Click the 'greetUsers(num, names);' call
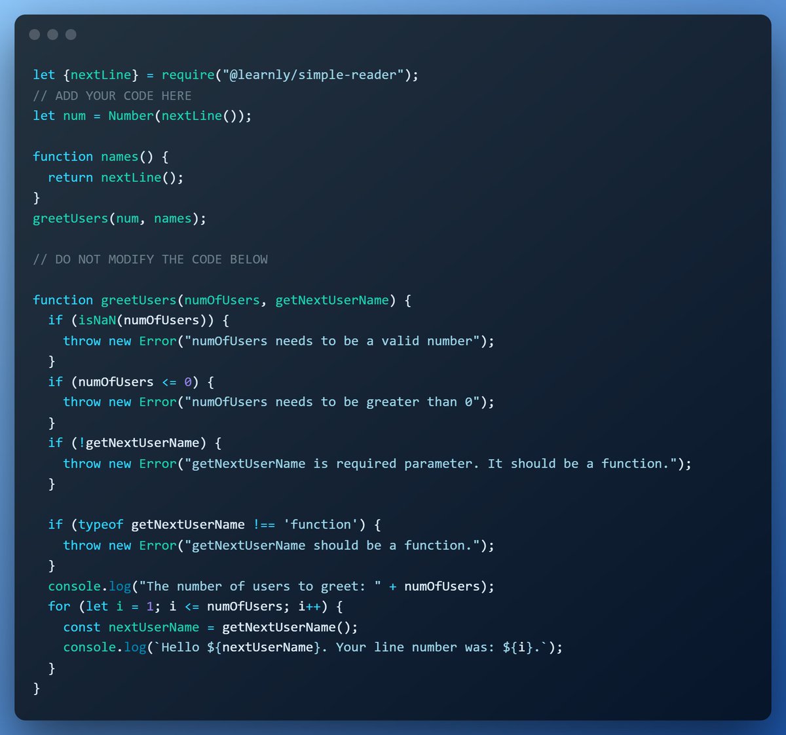 (x=120, y=218)
